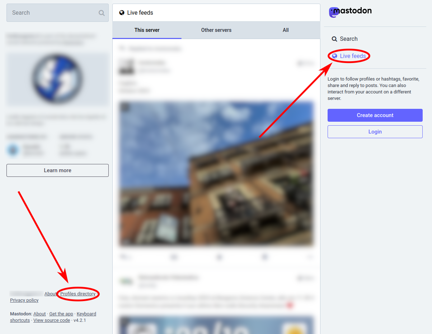Click the globe icon beside the Live feeds heading
Viewport: 432px width, 334px height.
pos(122,13)
